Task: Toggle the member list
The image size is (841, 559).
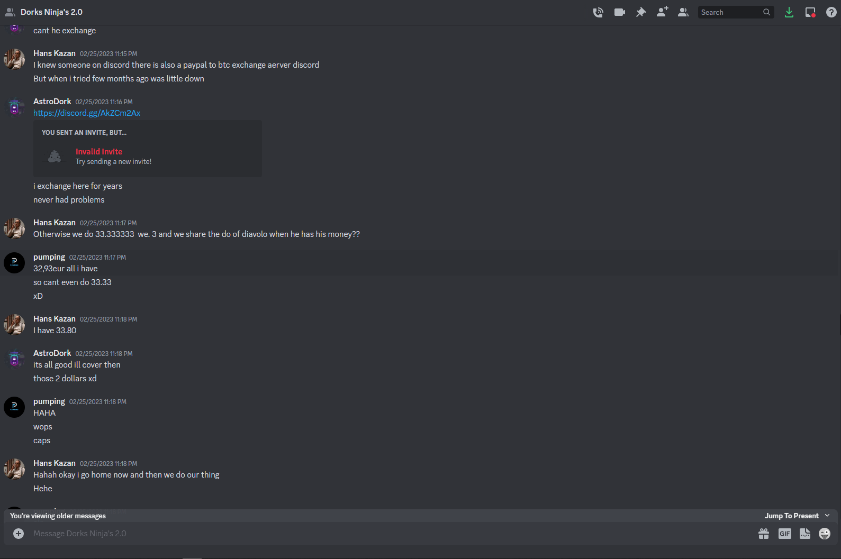Action: tap(683, 12)
